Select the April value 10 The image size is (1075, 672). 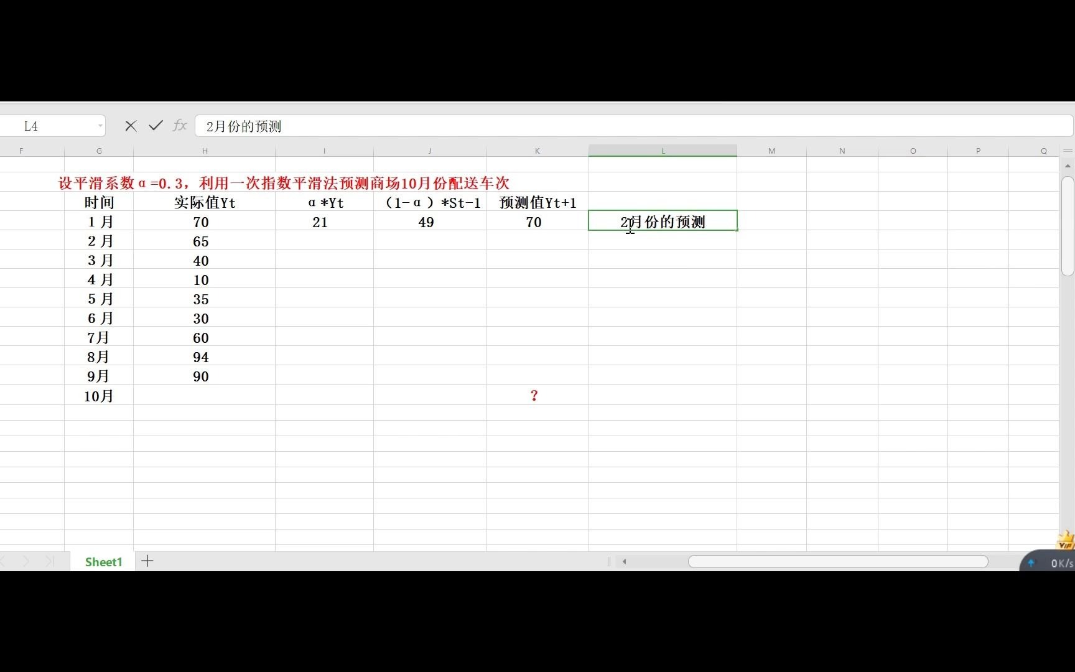click(x=205, y=279)
